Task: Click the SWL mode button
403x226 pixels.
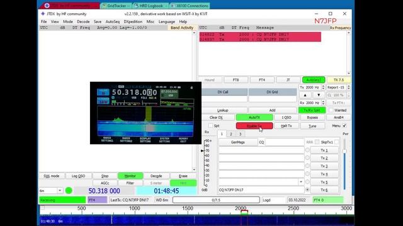Action: click(x=52, y=176)
